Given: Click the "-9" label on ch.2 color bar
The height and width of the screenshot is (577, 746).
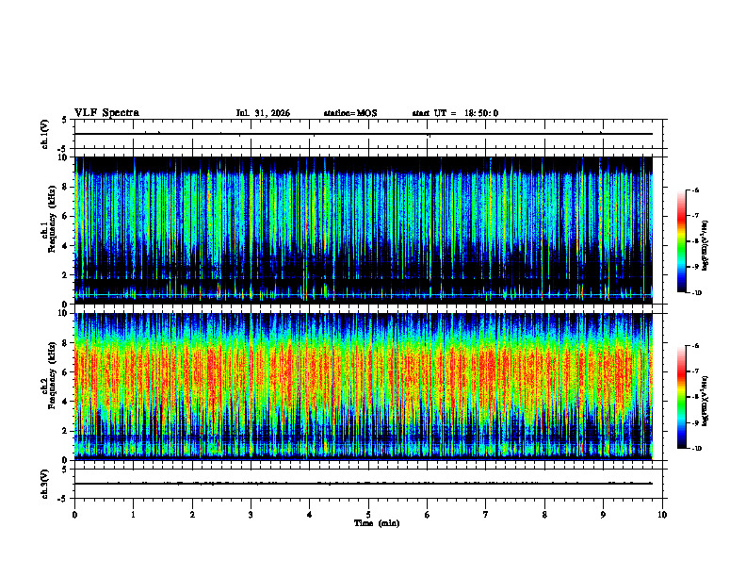Looking at the screenshot, I should [x=696, y=422].
